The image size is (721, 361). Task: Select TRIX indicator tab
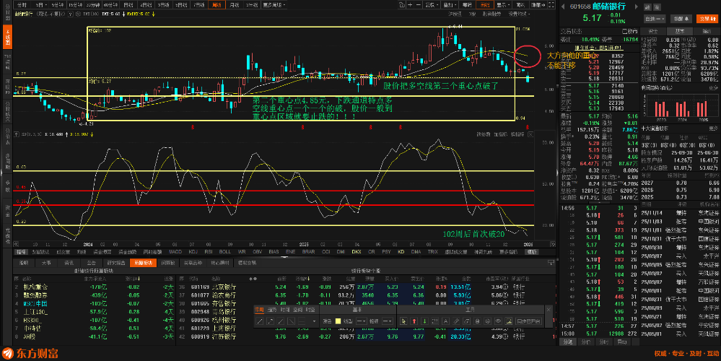pyautogui.click(x=433, y=252)
